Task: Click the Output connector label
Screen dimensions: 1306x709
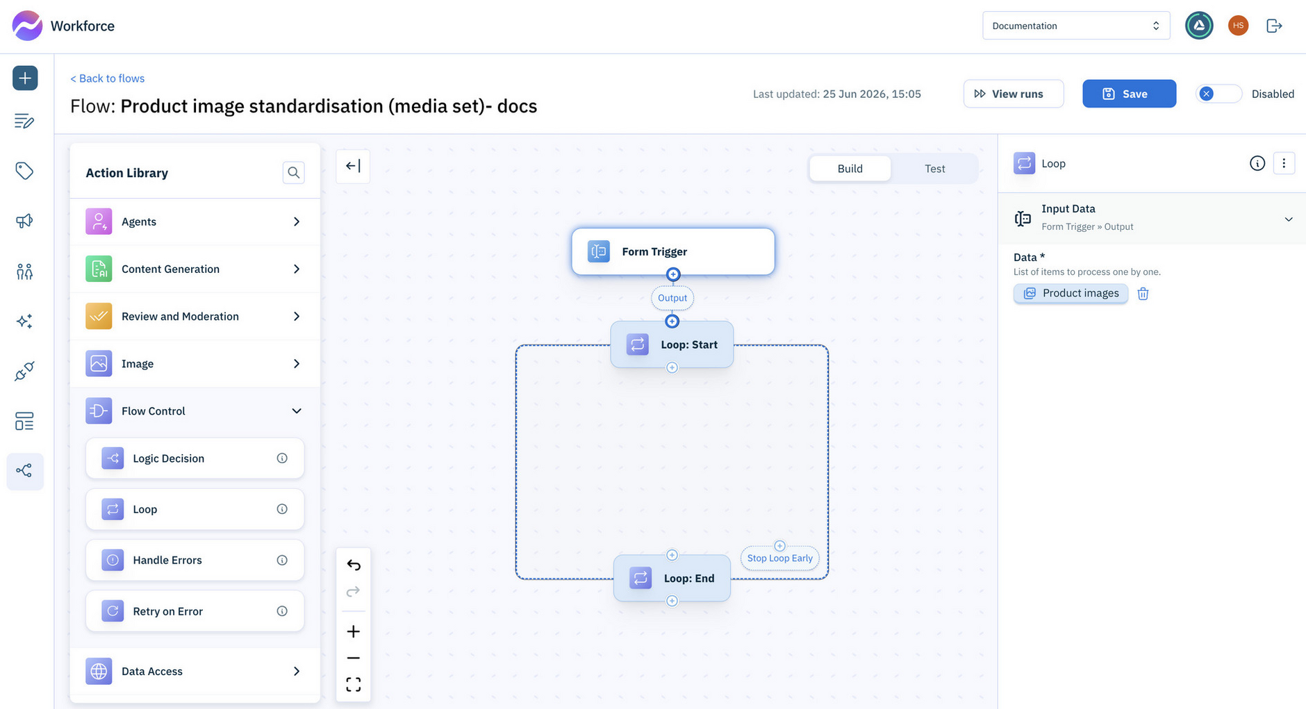Action: tap(672, 298)
